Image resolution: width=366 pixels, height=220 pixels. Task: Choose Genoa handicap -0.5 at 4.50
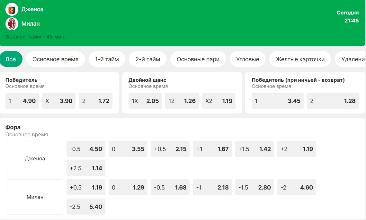coord(86,149)
